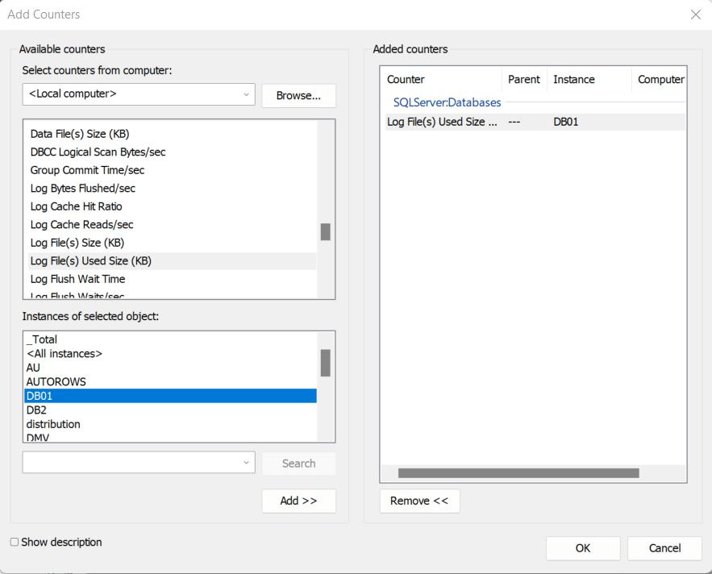Click the Browse button
This screenshot has height=574, width=712.
(x=298, y=95)
